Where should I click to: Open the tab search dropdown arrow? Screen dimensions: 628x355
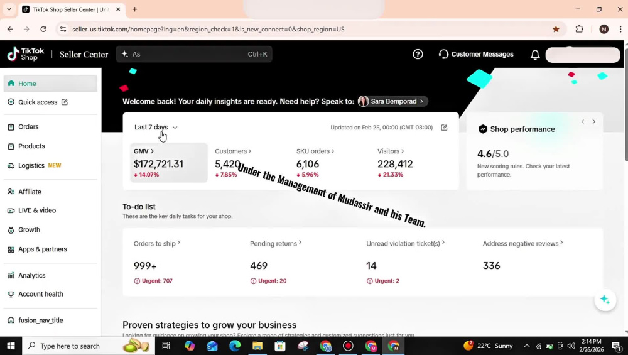tap(9, 9)
